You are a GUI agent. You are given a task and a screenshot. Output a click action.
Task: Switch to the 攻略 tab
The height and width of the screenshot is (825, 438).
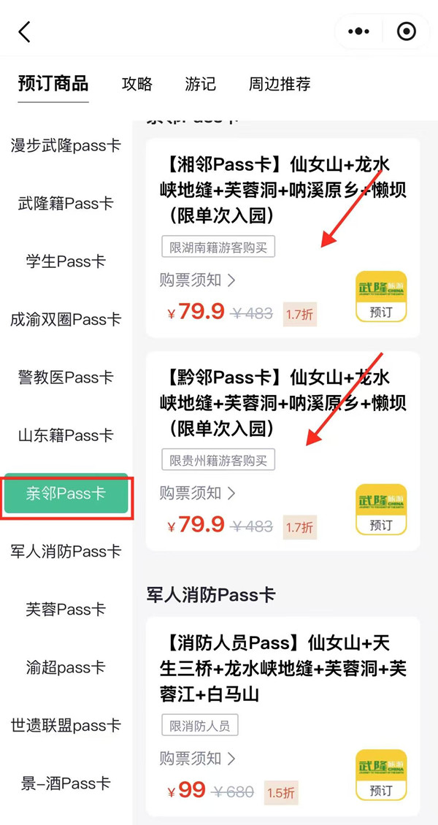(x=137, y=84)
